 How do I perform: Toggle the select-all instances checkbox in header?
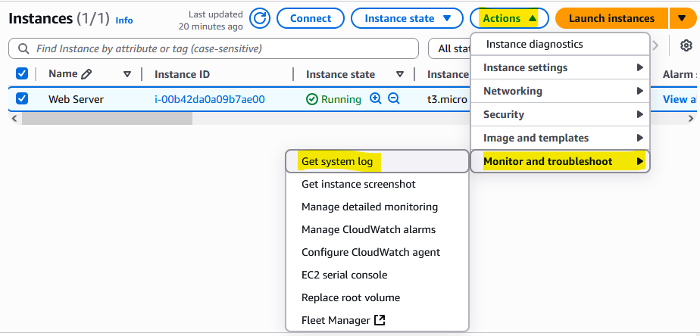22,73
